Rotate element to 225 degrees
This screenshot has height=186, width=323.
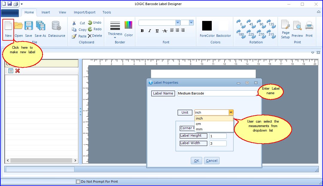tap(251, 34)
